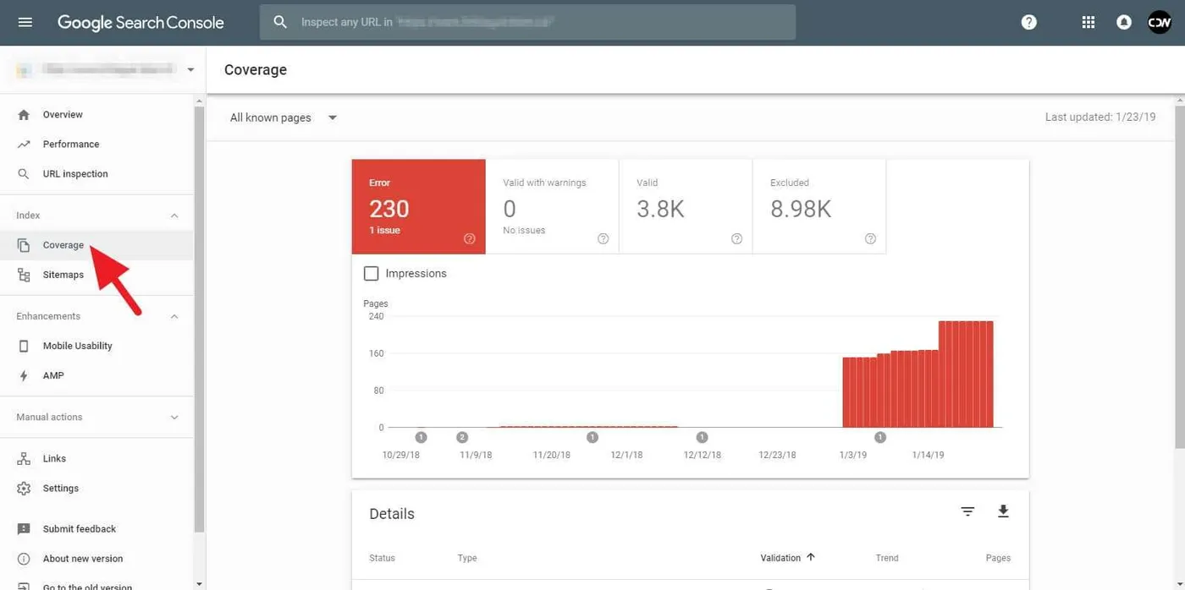Click the Google Search Console logo

click(141, 23)
